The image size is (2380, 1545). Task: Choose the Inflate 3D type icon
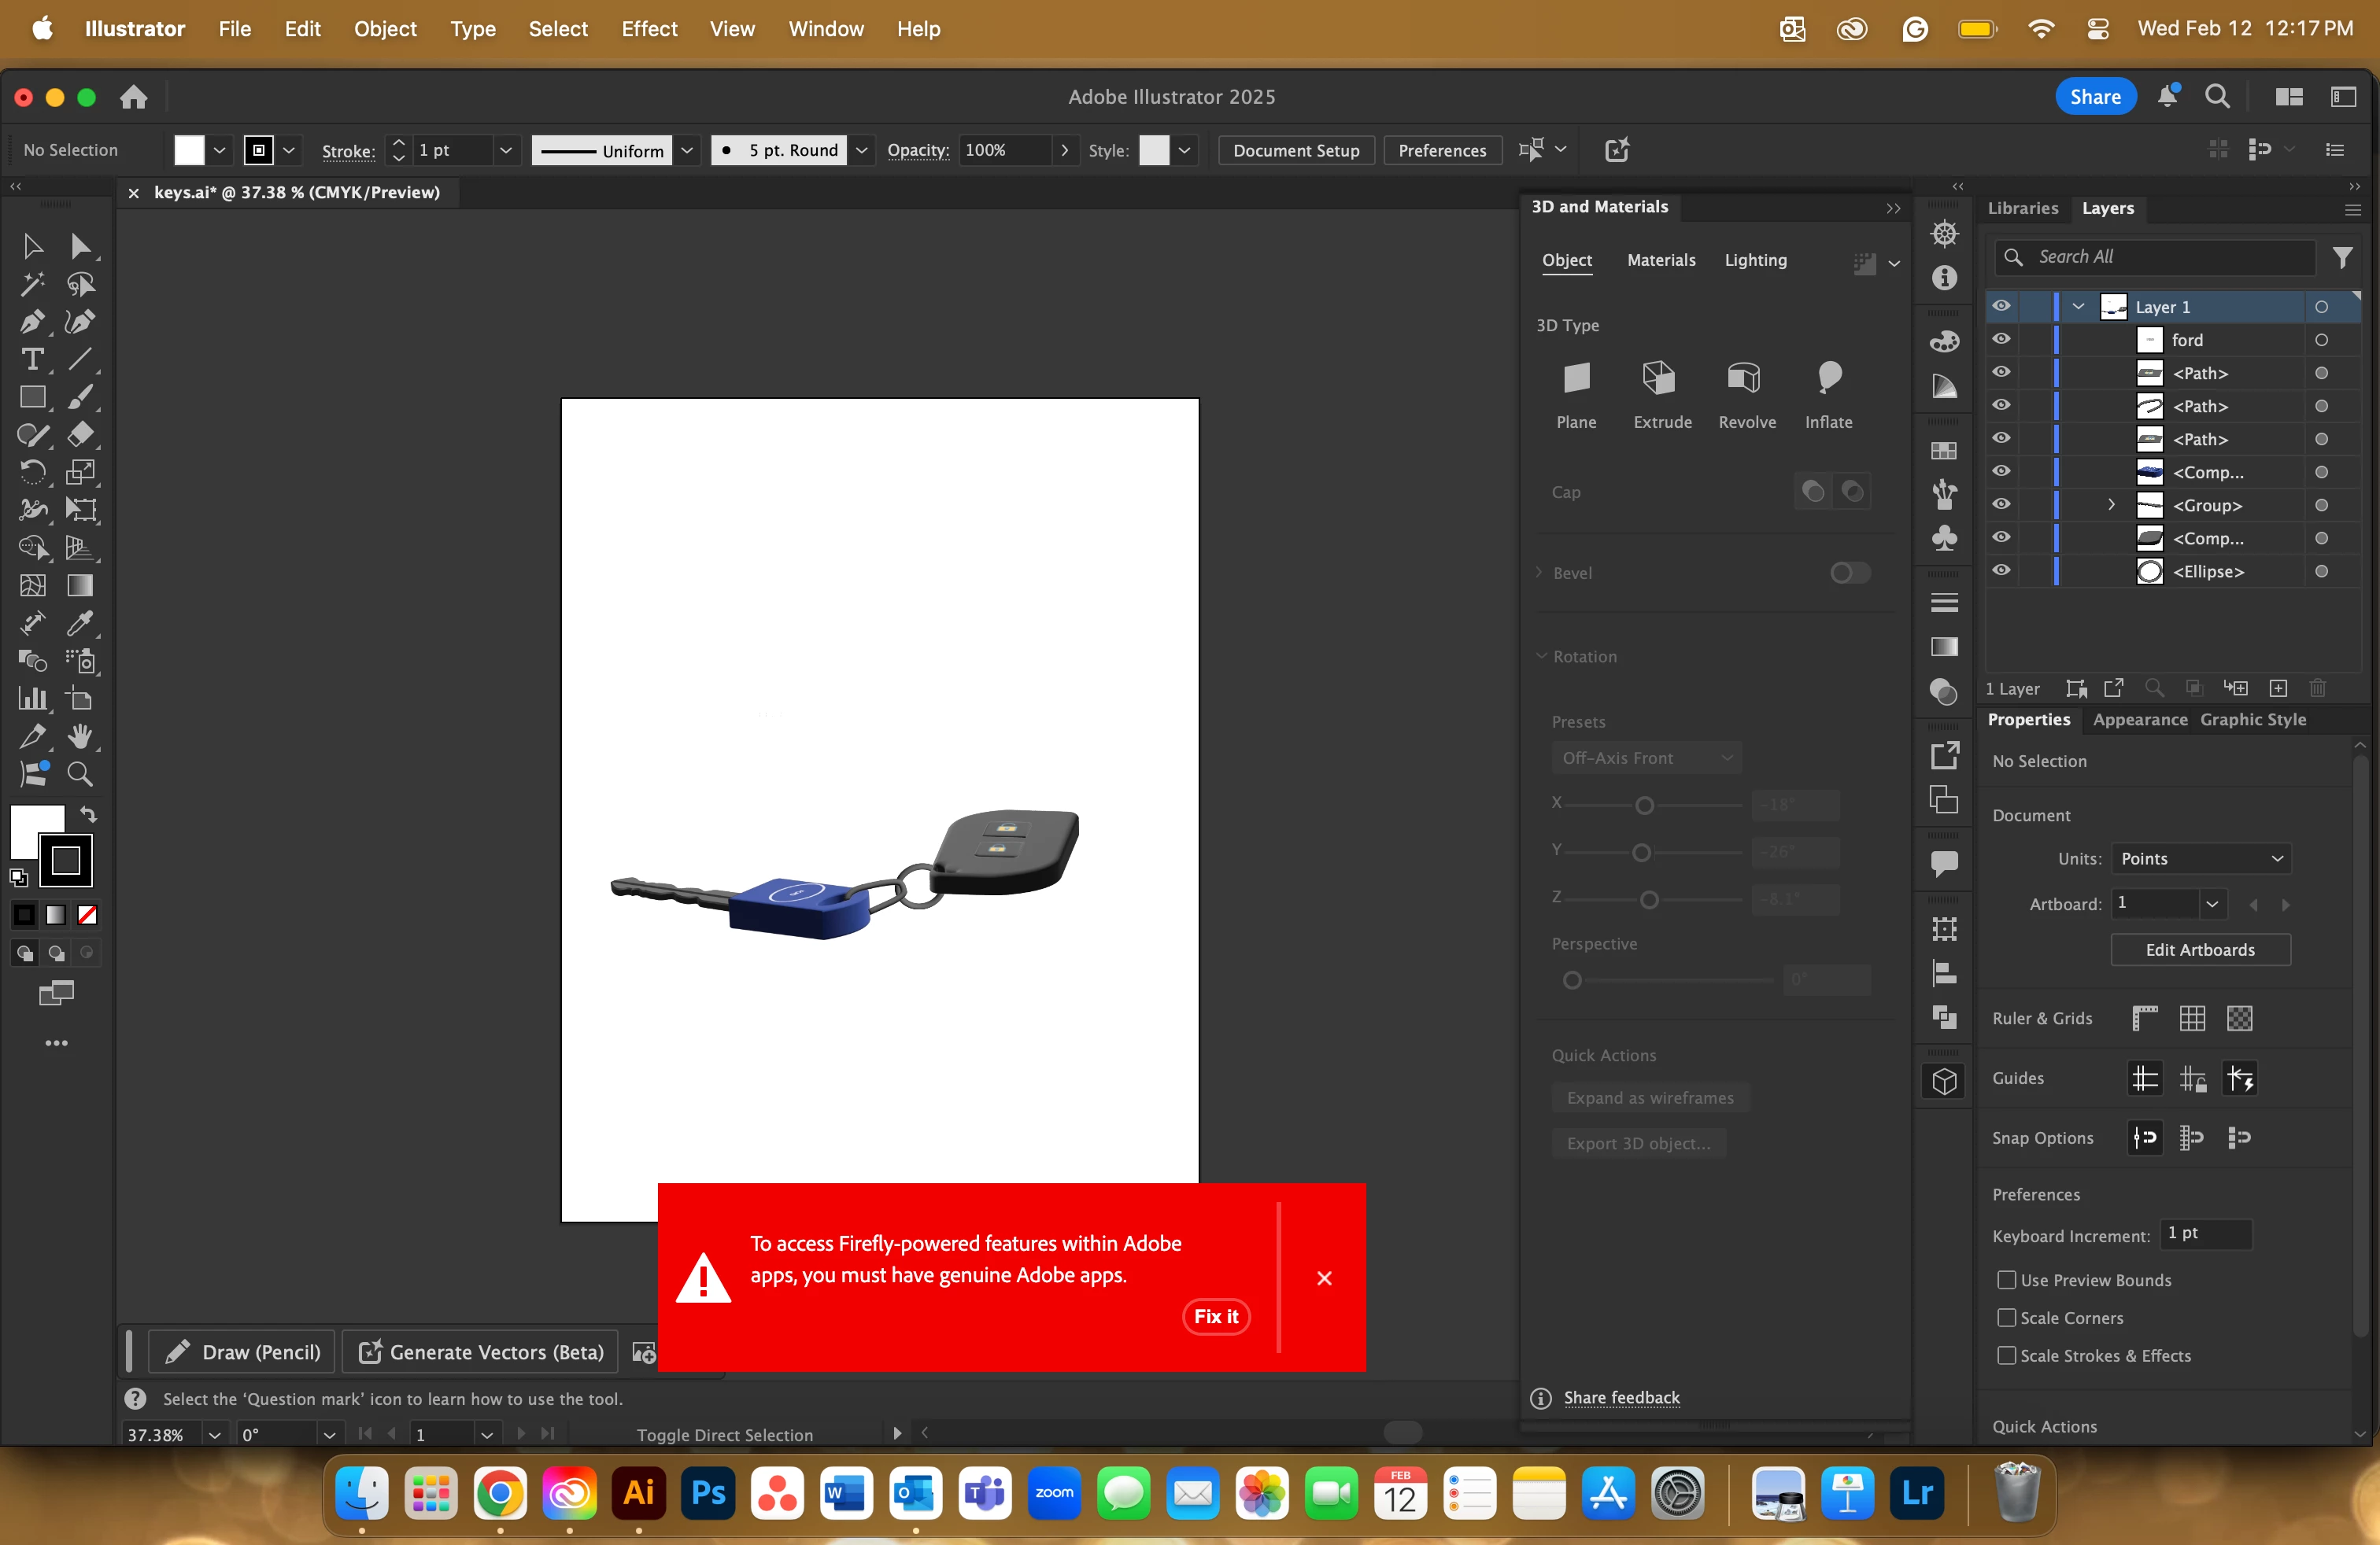click(x=1828, y=378)
